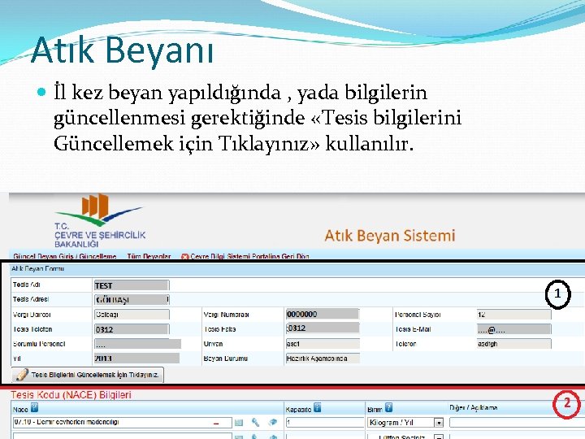Click the Tesis E-Mail label
The image size is (585, 439).
click(413, 329)
